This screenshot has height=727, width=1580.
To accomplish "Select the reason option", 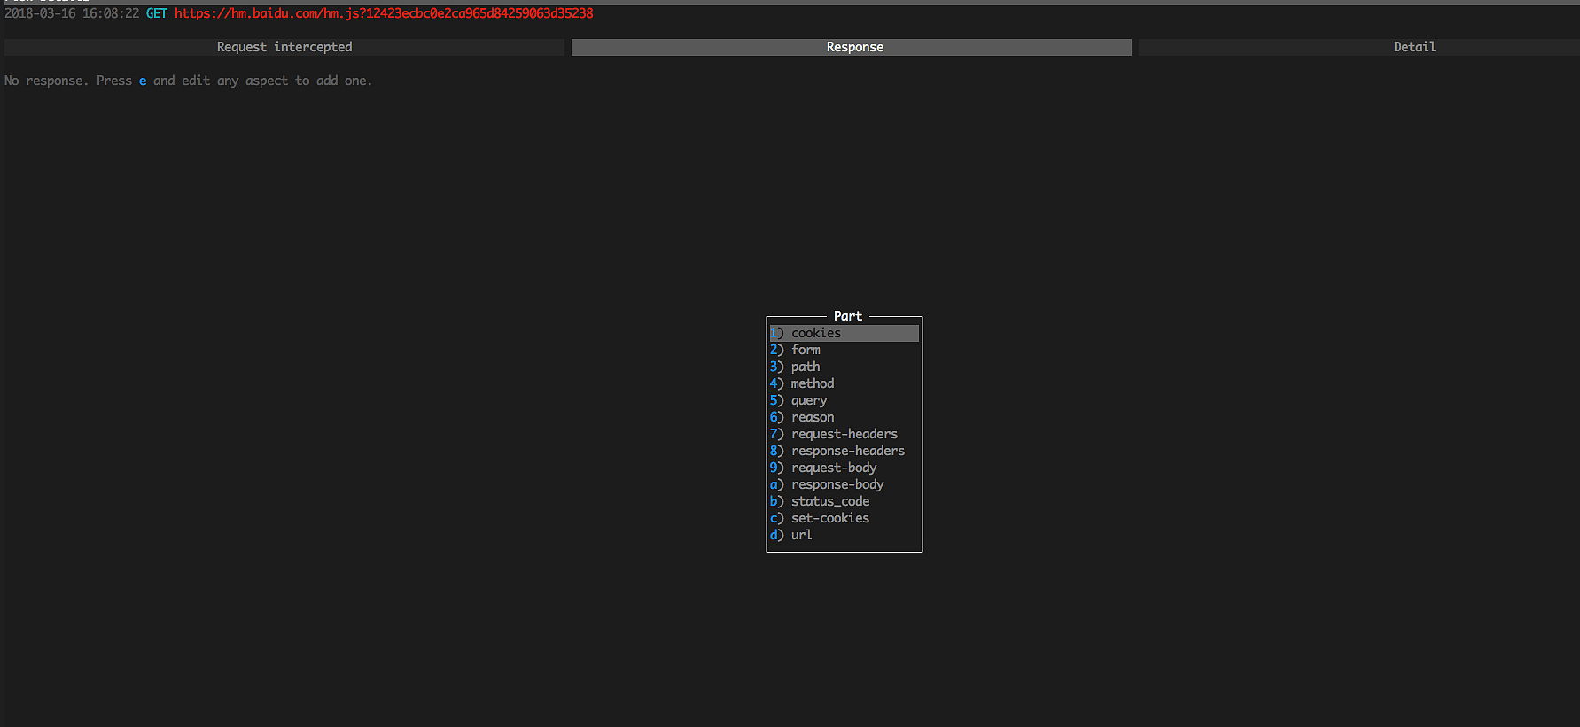I will click(812, 417).
